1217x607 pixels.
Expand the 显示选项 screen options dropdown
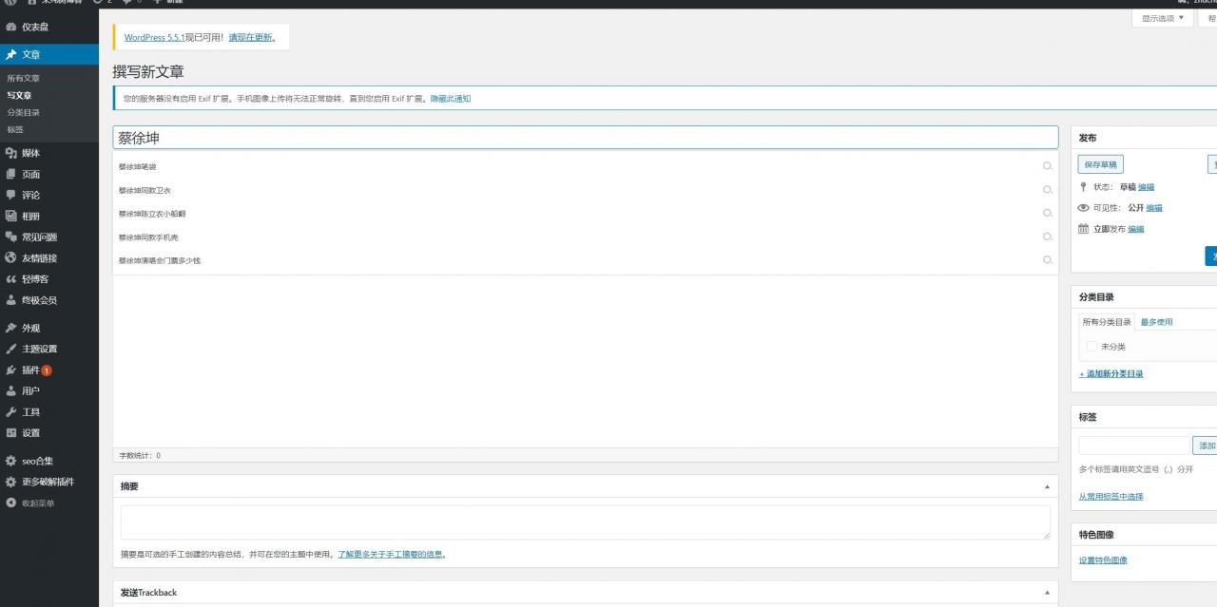click(1162, 18)
